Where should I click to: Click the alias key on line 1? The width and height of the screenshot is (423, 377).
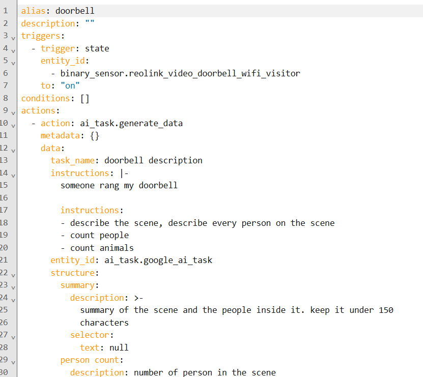coord(33,11)
